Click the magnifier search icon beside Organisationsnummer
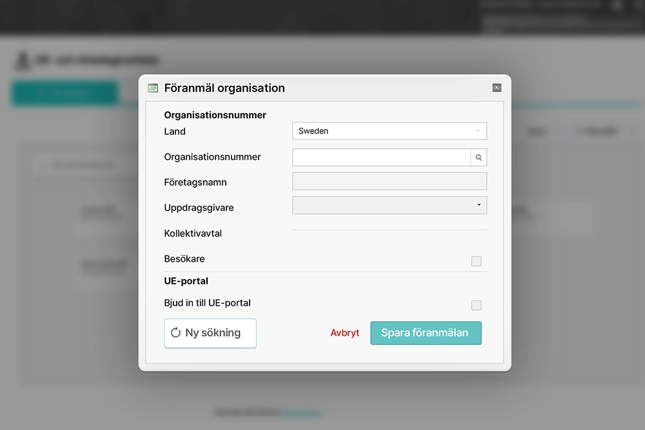The image size is (645, 430). (x=479, y=157)
